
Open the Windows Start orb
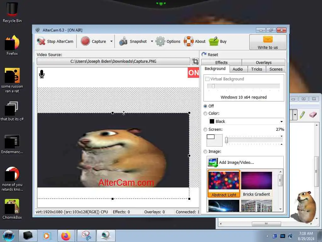click(x=8, y=236)
